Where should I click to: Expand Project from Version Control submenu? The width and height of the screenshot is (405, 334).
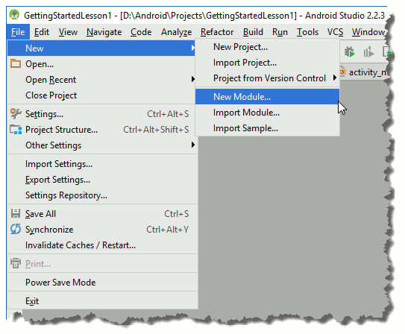(x=268, y=78)
